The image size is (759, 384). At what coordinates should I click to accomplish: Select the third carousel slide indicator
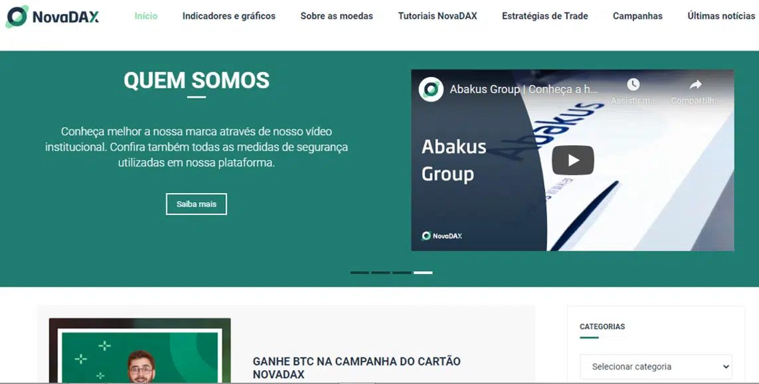[x=402, y=273]
